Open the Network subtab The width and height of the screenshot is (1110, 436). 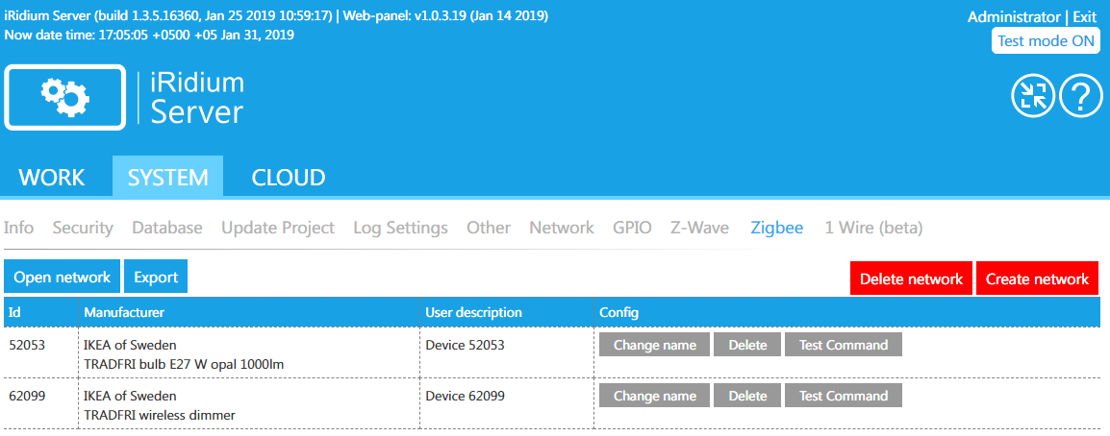(562, 228)
